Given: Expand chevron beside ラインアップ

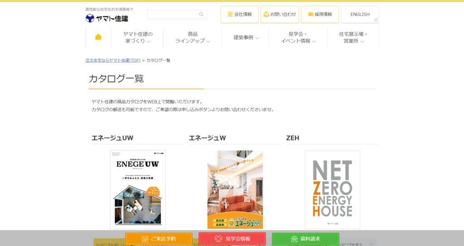Looking at the screenshot, I should pos(208,42).
